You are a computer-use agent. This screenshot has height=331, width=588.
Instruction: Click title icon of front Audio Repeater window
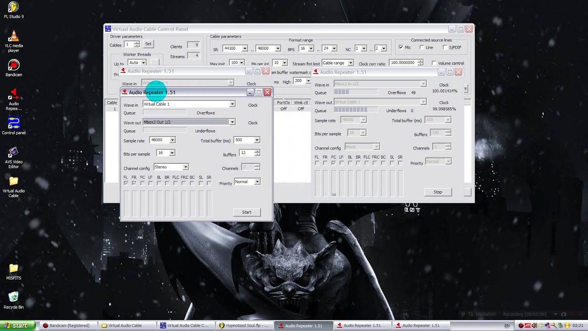coord(124,92)
